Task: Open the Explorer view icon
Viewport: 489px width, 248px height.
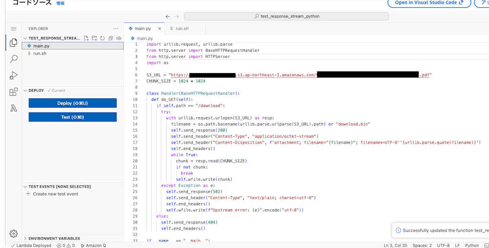Action: point(13,42)
